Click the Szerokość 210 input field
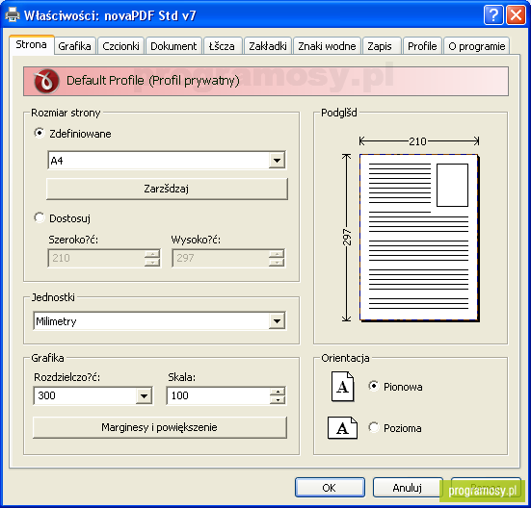The width and height of the screenshot is (531, 508). point(97,258)
